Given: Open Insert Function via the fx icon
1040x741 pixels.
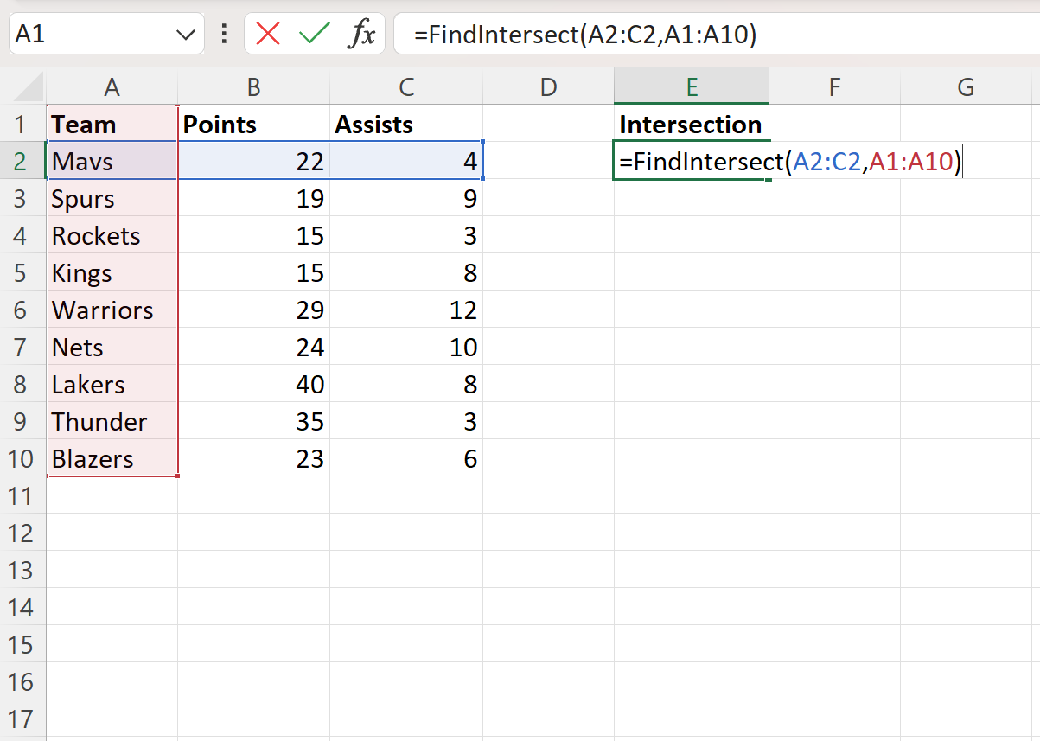Looking at the screenshot, I should [x=362, y=34].
